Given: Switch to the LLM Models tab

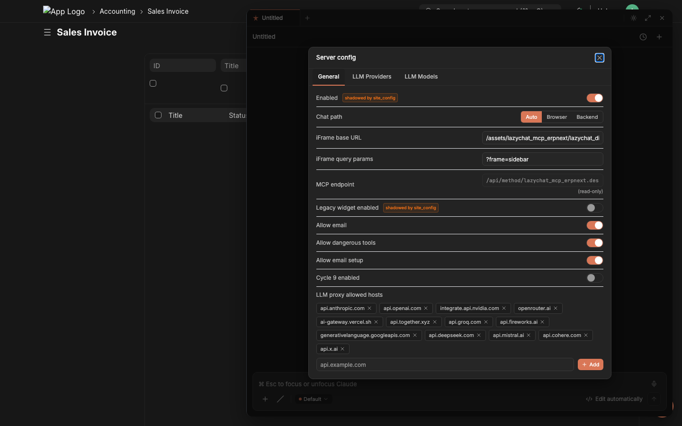Looking at the screenshot, I should click(x=421, y=77).
